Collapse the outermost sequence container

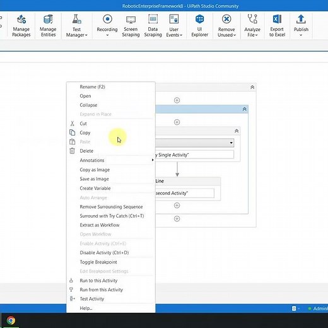click(252, 87)
